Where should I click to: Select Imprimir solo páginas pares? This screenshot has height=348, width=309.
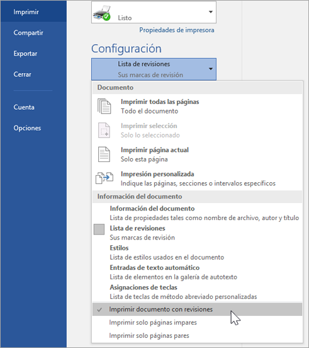tap(197, 335)
